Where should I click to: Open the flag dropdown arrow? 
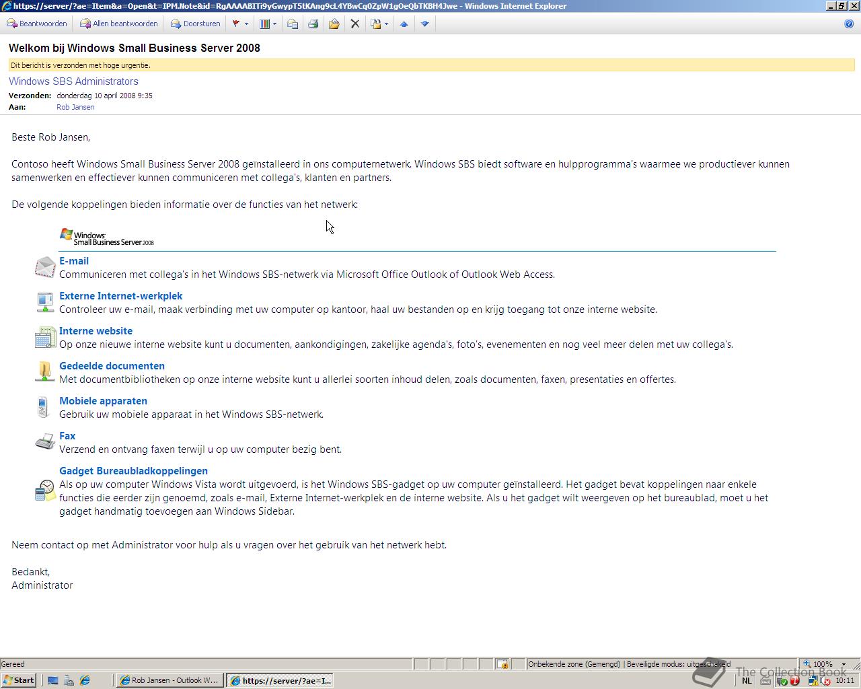click(x=246, y=24)
